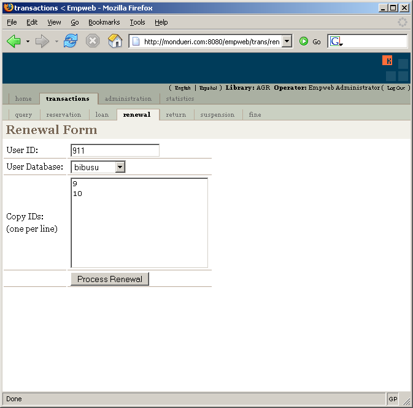
Task: Click the grey Forward arrow button
Action: point(42,41)
